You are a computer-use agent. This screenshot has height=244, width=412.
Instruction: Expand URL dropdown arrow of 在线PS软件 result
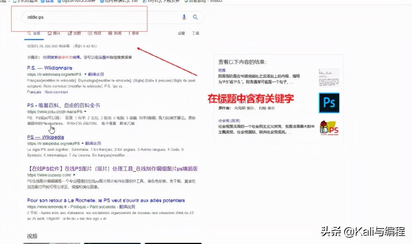coord(74,175)
